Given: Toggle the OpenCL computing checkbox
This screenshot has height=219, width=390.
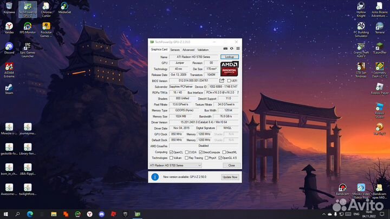Looking at the screenshot, I should tap(171, 152).
